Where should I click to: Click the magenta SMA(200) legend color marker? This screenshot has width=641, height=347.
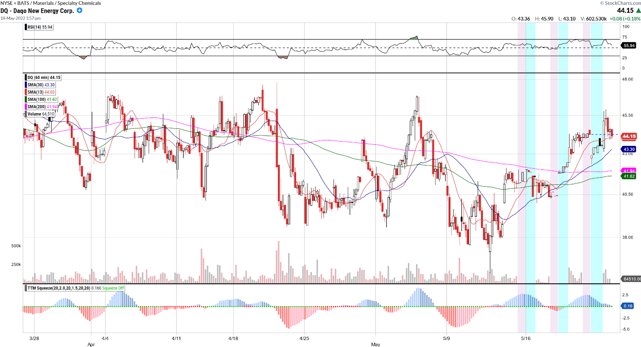[x=26, y=107]
